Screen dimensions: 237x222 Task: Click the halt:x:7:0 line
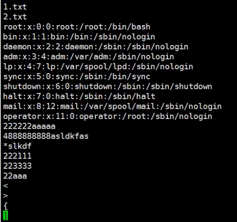tap(79, 96)
